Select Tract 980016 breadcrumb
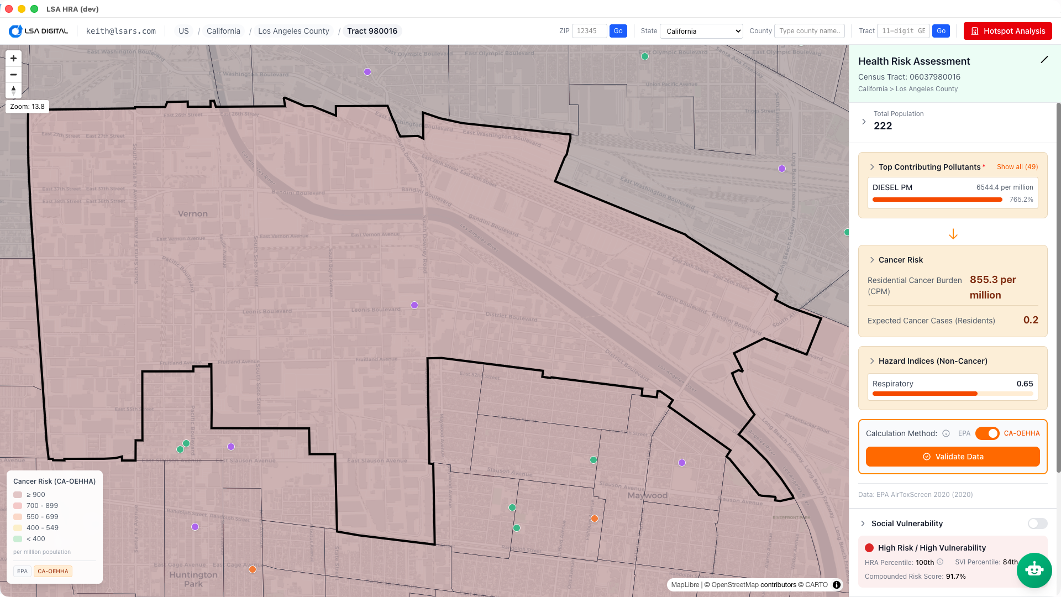This screenshot has width=1061, height=597. click(x=372, y=31)
